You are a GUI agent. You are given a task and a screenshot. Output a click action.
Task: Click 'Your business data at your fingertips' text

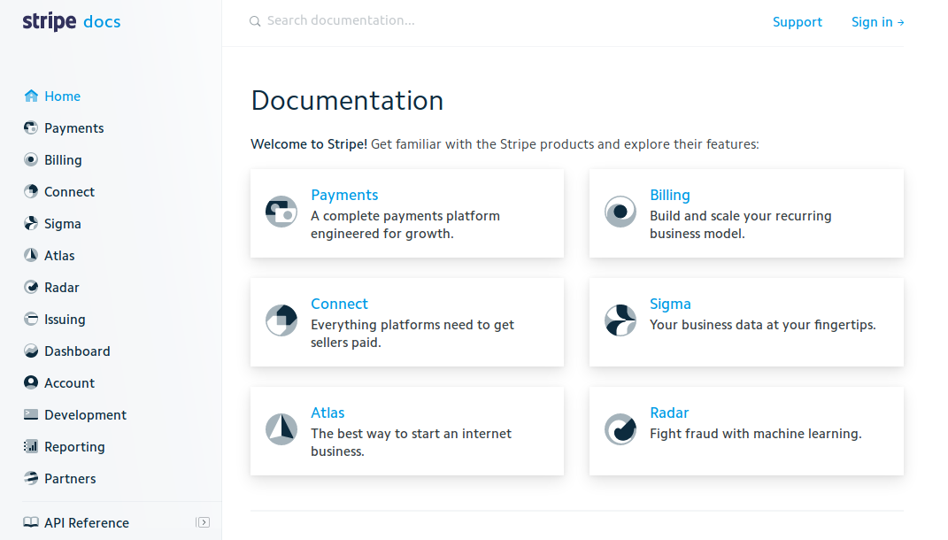[762, 325]
